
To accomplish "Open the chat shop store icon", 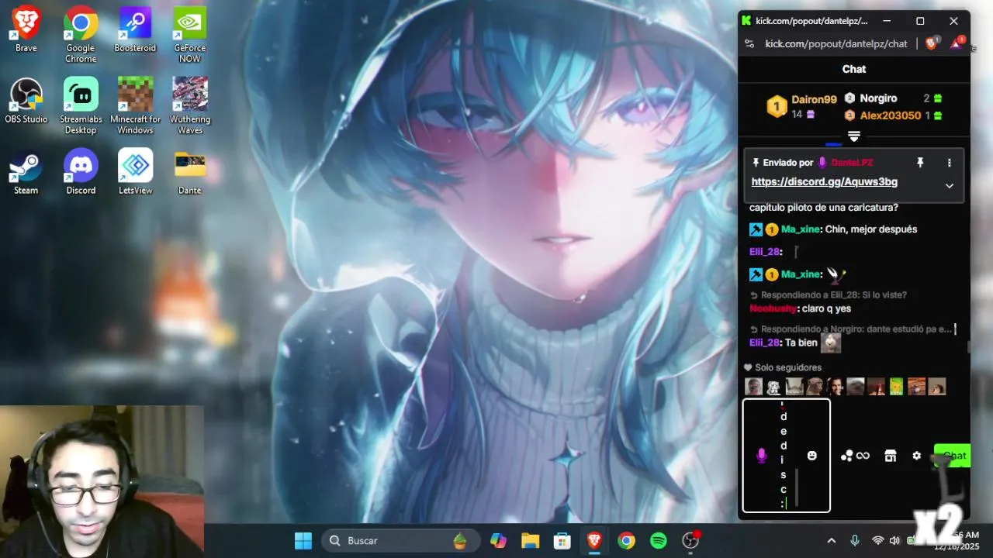I will [x=891, y=456].
